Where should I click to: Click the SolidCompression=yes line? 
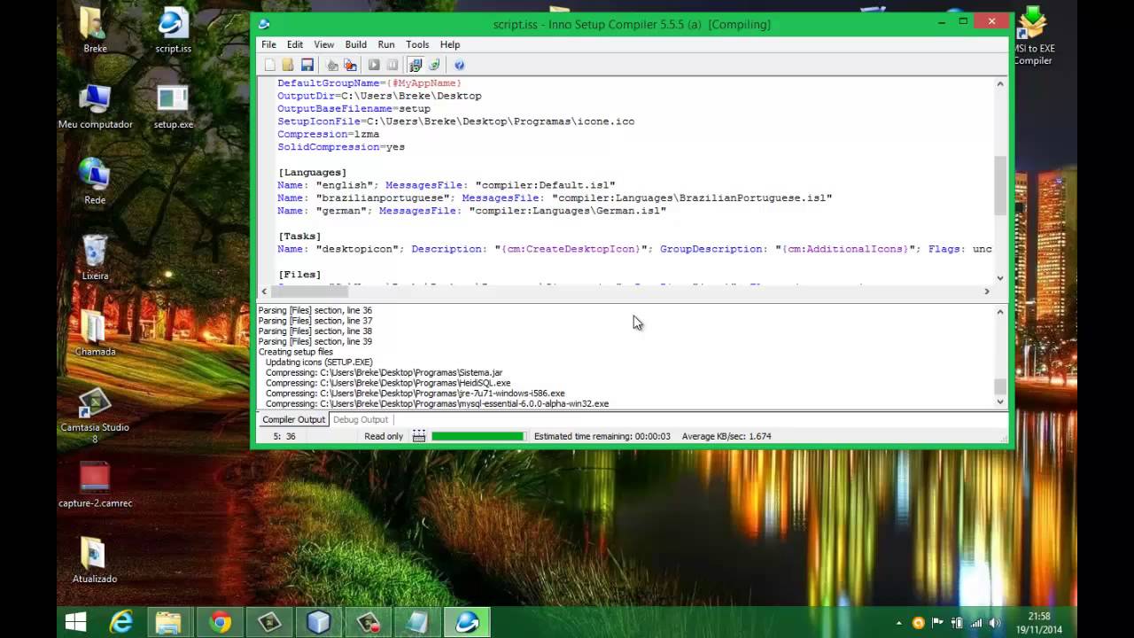click(x=341, y=147)
